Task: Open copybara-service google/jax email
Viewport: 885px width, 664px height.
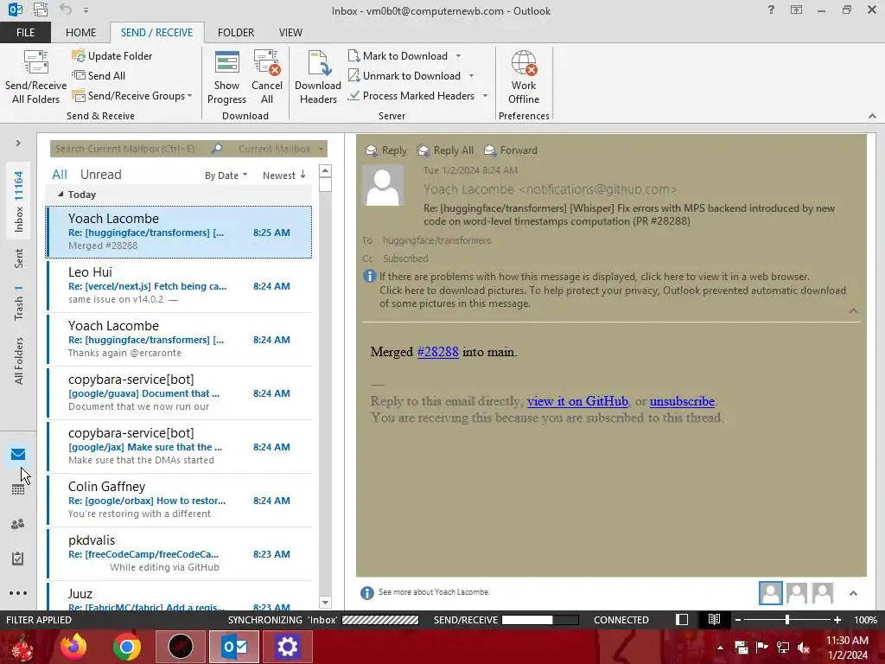Action: point(180,447)
